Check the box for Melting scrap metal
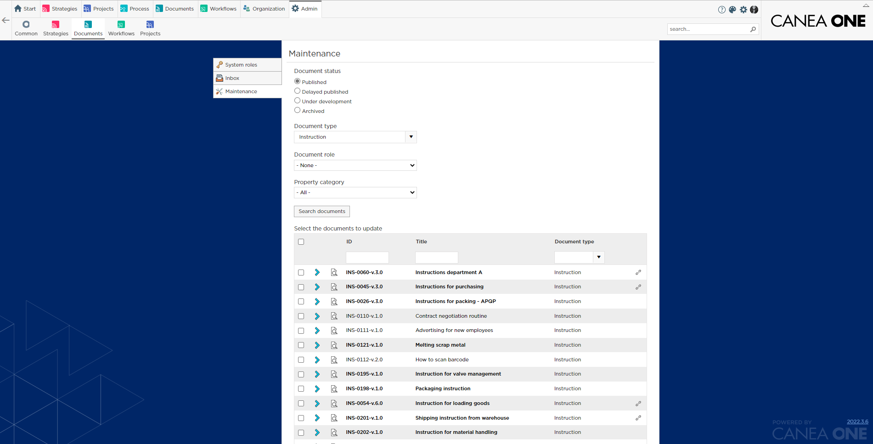This screenshot has width=873, height=444. (301, 345)
